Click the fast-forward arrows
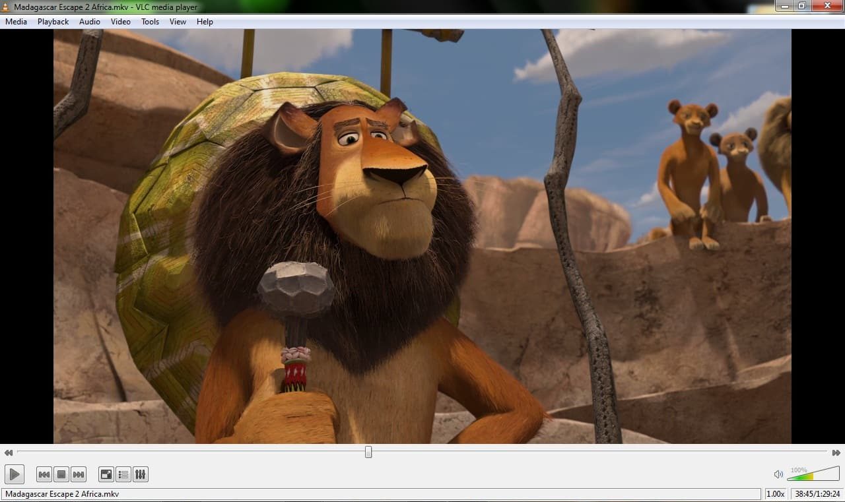 tap(836, 453)
